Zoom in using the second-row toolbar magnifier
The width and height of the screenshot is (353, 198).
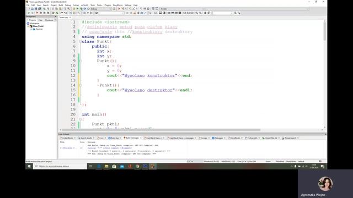[196, 13]
